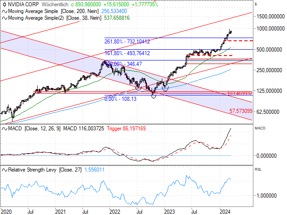The image size is (287, 215).
Task: Click the Wöchentlich interval label
Action: pyautogui.click(x=55, y=4)
